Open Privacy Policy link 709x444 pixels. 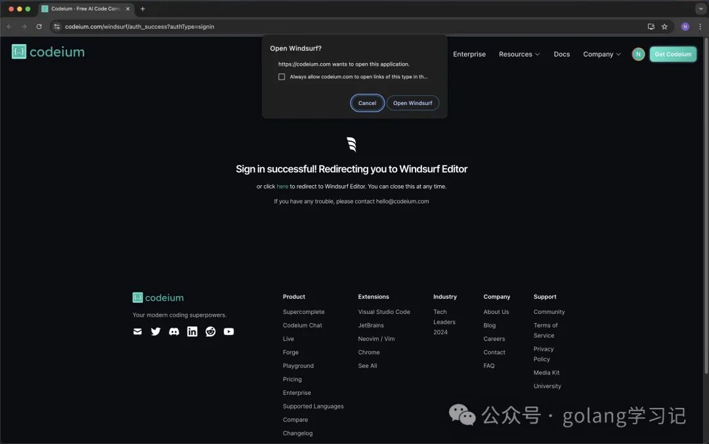tap(543, 354)
